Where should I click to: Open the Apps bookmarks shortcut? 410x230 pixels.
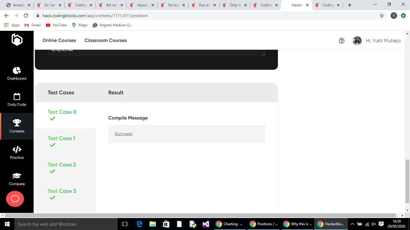point(12,25)
